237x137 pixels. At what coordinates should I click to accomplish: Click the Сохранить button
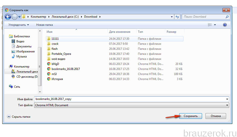191,116
